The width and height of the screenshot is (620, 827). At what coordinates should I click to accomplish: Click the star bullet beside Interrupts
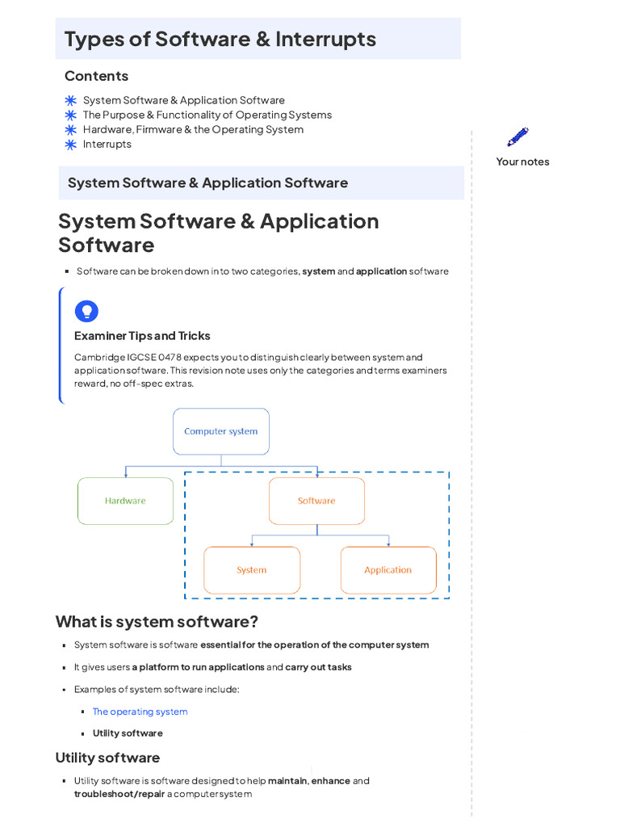point(71,145)
